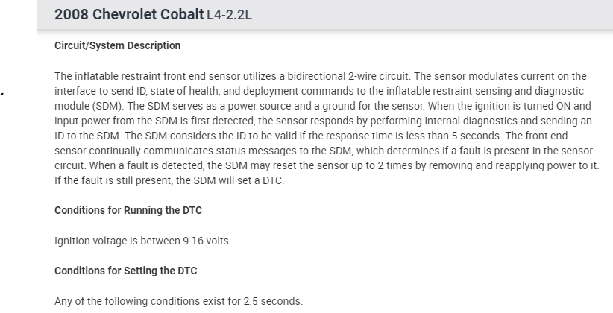Select the "Conditions for Setting the DTC" heading
Viewport: 613px width, 313px height.
click(x=126, y=271)
